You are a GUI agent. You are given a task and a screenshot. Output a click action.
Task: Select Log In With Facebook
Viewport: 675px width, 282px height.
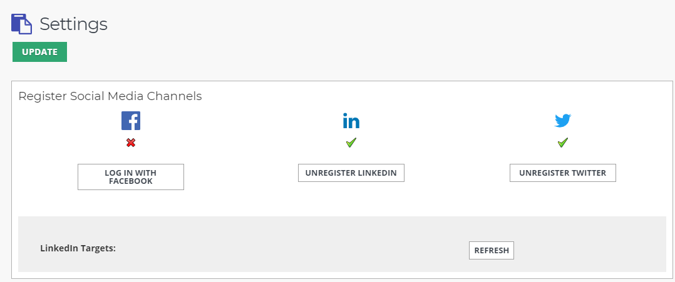pyautogui.click(x=131, y=177)
